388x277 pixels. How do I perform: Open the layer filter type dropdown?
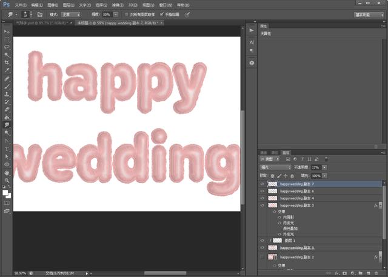pyautogui.click(x=269, y=159)
